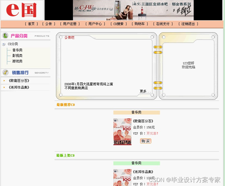Image resolution: width=225 pixels, height=186 pixels.
Task: Open announcement 不同意抵制奥运
Action: (x=76, y=88)
